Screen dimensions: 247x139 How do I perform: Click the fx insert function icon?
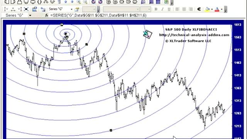click(46, 15)
